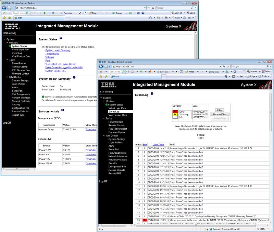Select 07/03/2009 in the Date filter list
Image resolution: width=274 pixels, height=232 pixels.
200,111
